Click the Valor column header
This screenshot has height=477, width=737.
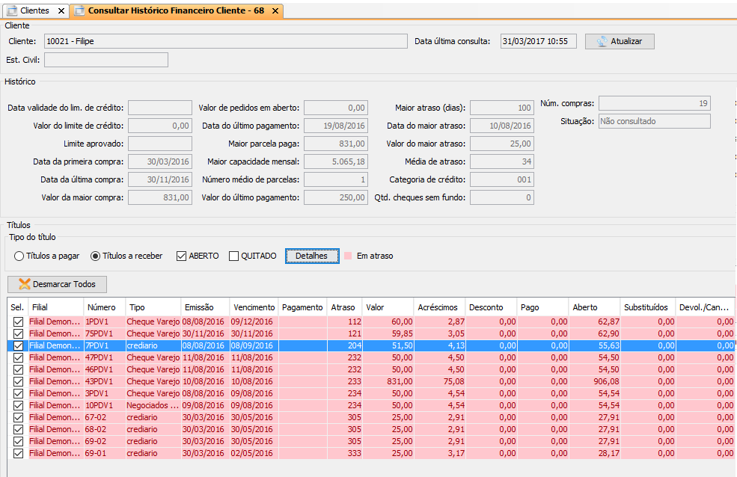pyautogui.click(x=376, y=307)
